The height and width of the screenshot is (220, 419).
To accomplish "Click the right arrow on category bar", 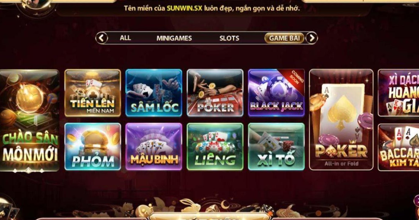I will [x=312, y=38].
